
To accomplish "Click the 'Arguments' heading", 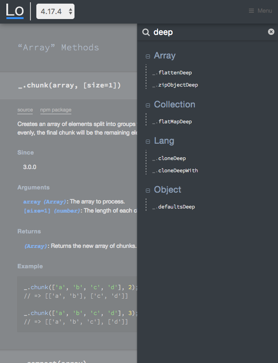I will [34, 188].
